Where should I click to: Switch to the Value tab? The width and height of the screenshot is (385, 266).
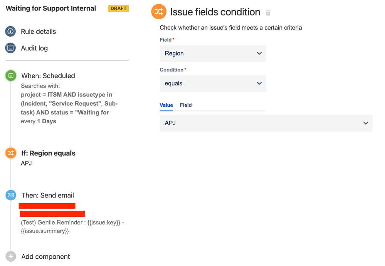point(166,105)
